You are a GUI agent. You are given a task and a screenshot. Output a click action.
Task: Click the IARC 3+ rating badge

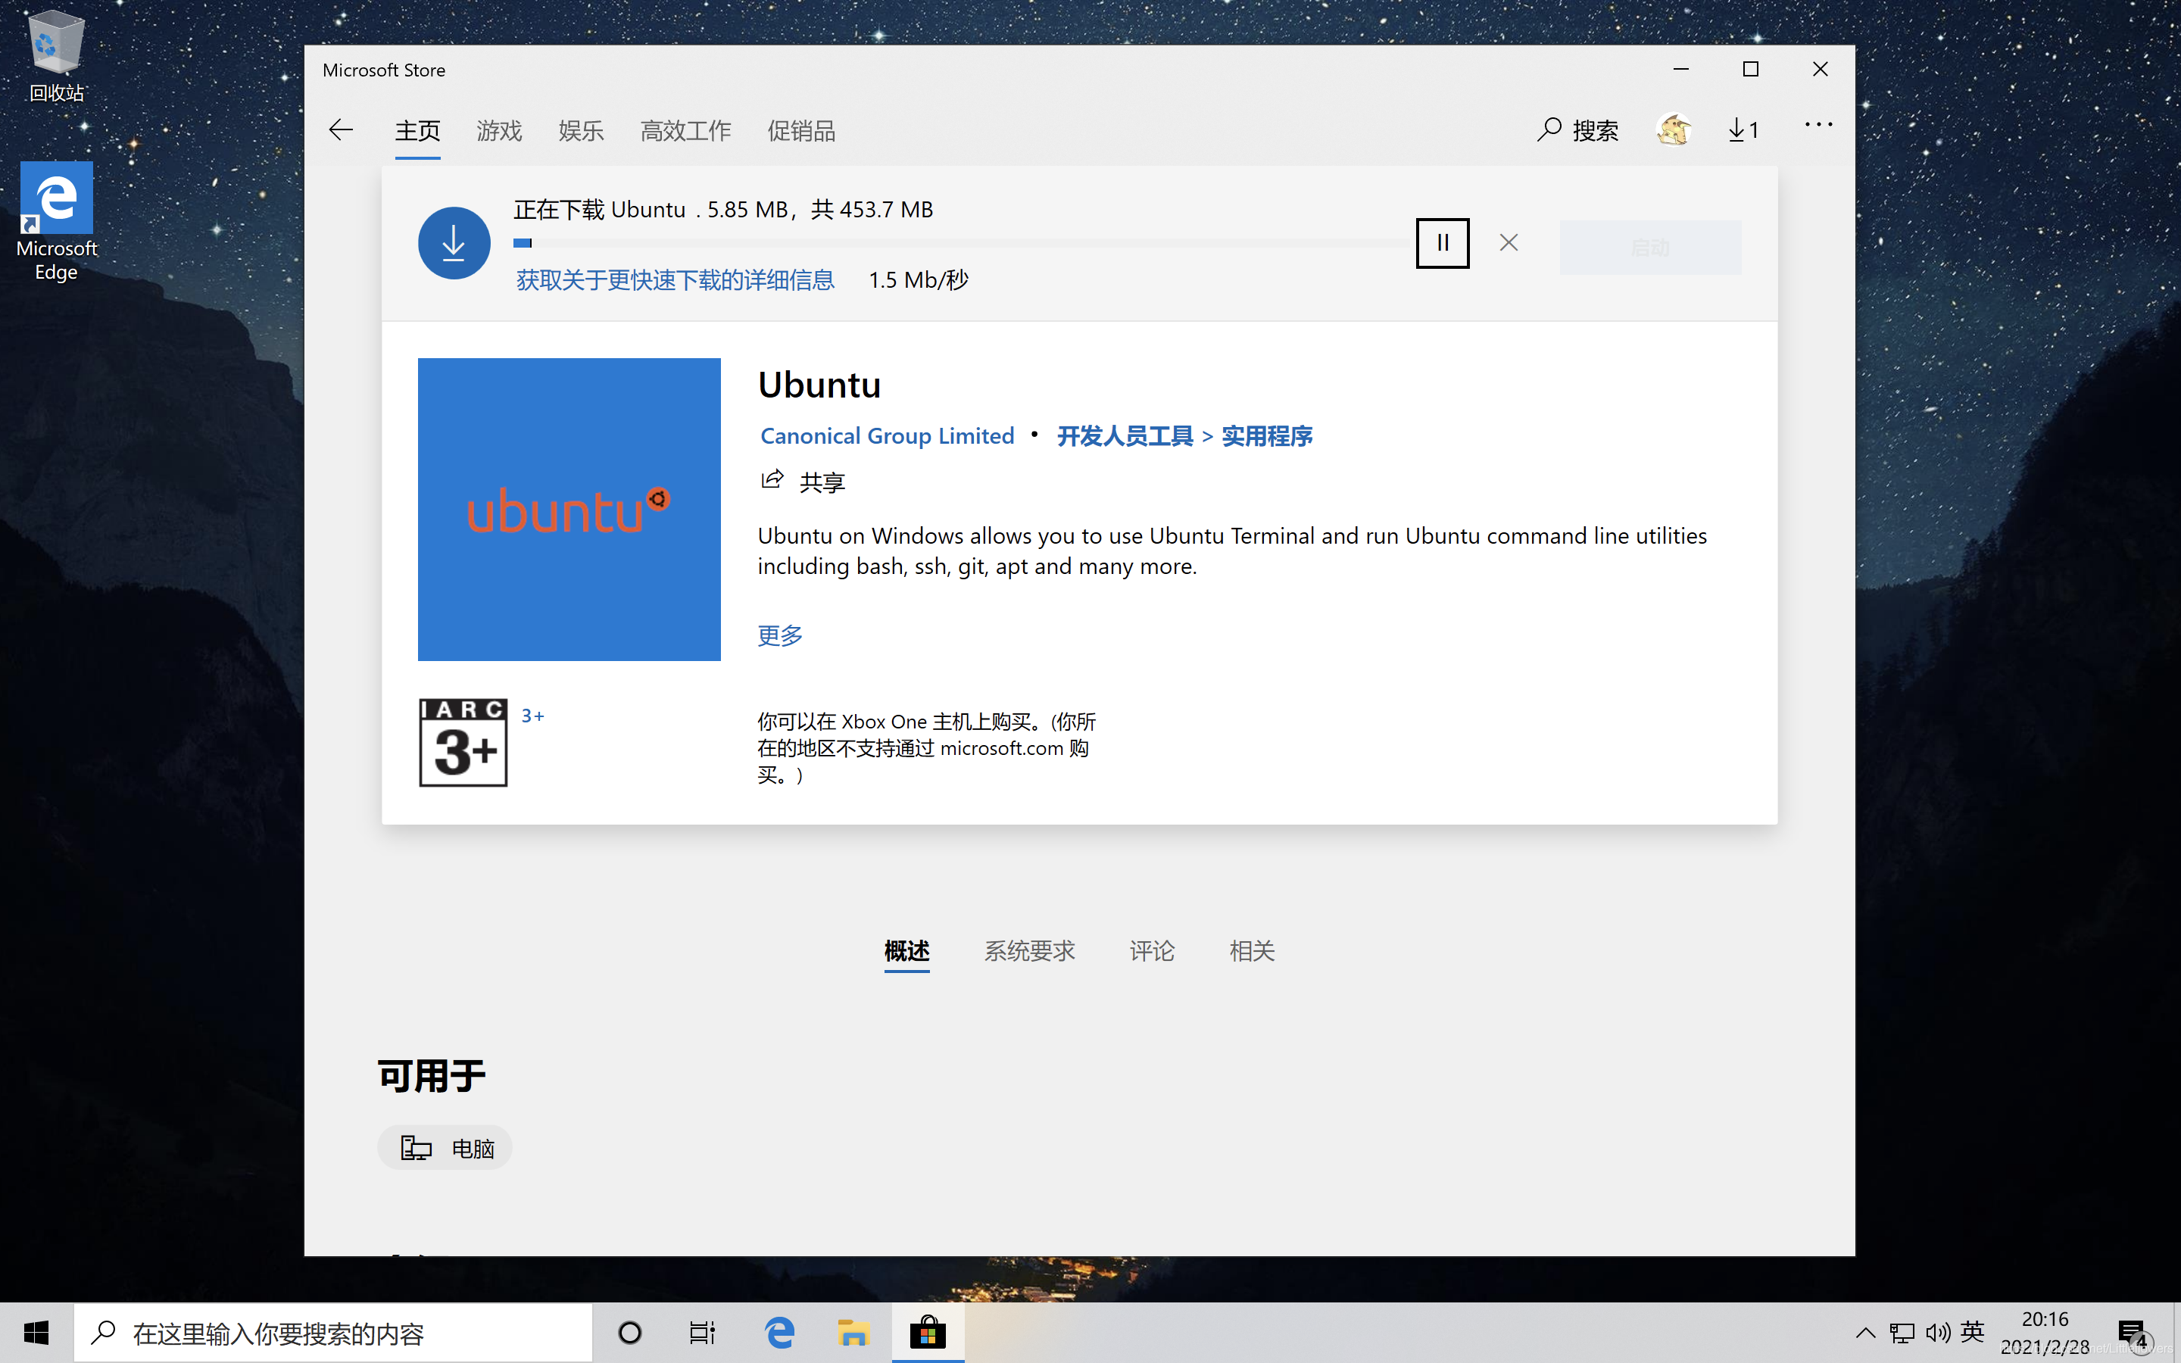point(463,742)
